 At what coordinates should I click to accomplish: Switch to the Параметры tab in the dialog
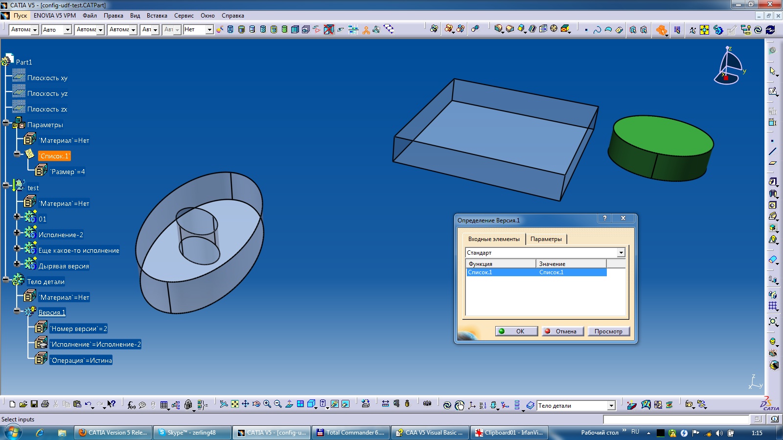click(x=546, y=239)
